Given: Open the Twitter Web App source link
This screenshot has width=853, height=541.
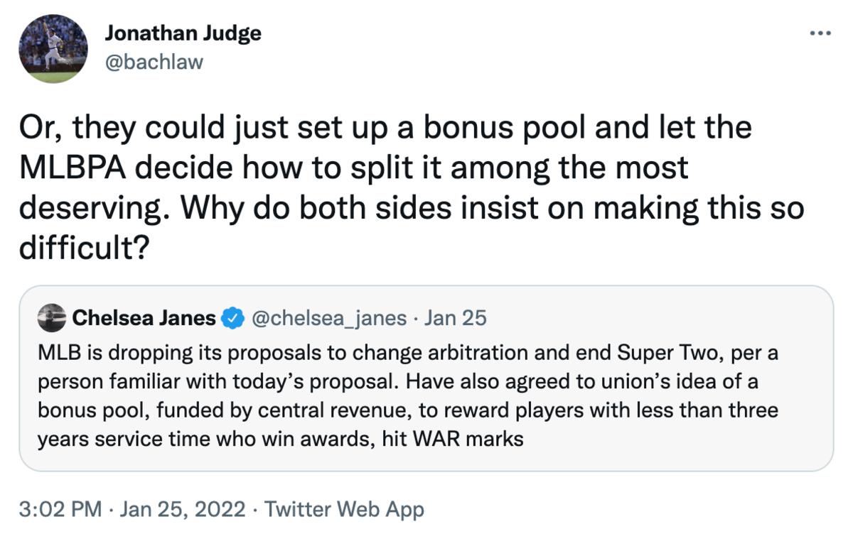Looking at the screenshot, I should (344, 509).
